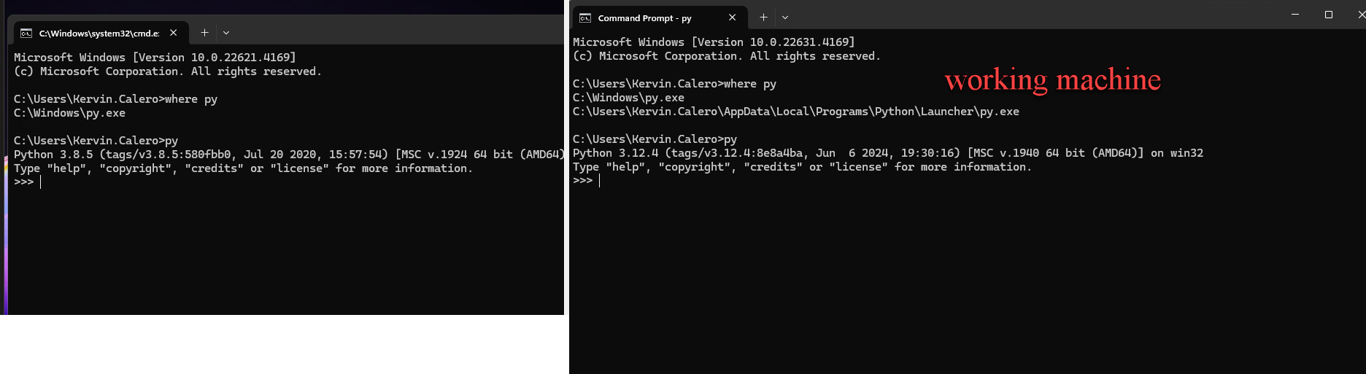The height and width of the screenshot is (374, 1366).
Task: Click the Python 3.12.4 prompt cursor line
Action: coord(587,180)
